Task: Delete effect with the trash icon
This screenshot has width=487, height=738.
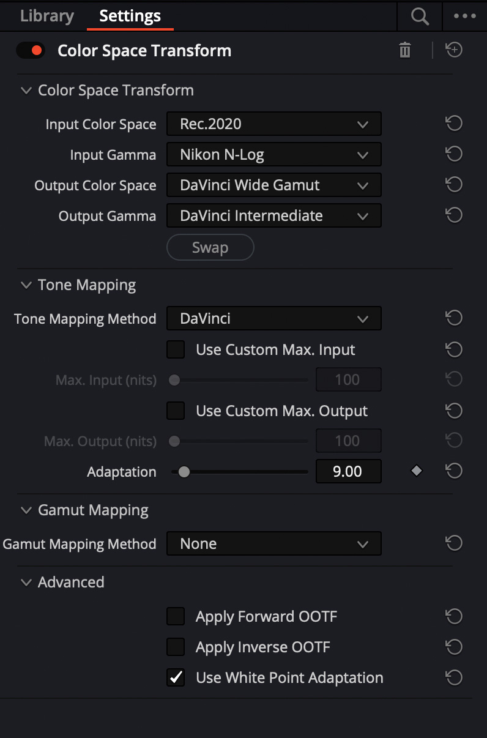Action: (405, 50)
